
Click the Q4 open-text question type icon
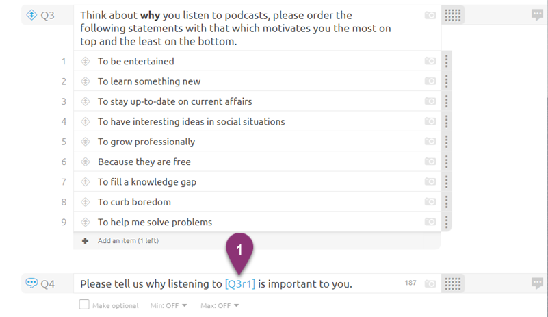click(31, 283)
